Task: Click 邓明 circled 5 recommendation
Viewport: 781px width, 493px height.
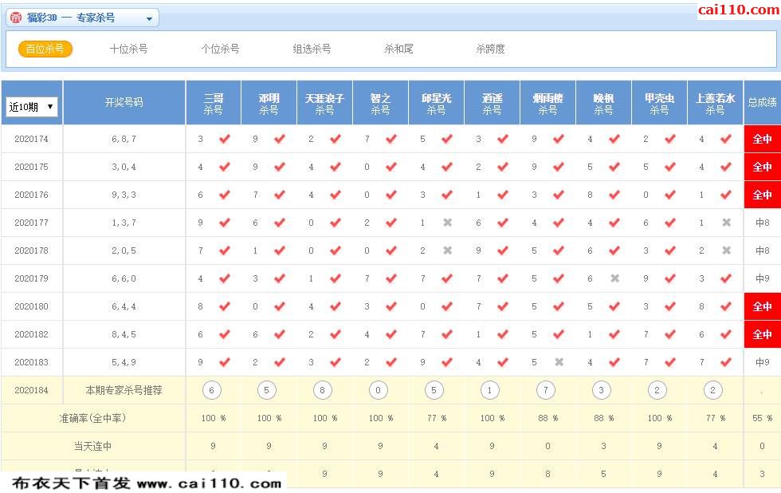Action: click(266, 390)
